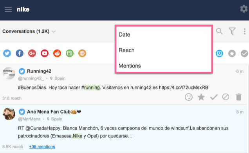Open the search magnifier icon
249x153 pixels.
pyautogui.click(x=220, y=31)
